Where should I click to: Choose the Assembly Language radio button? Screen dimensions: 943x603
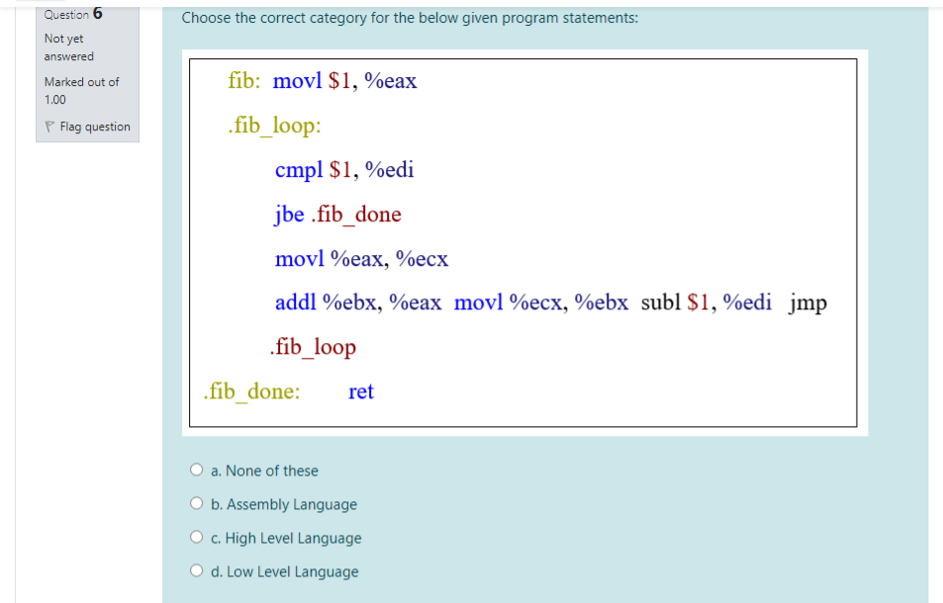pyautogui.click(x=197, y=503)
